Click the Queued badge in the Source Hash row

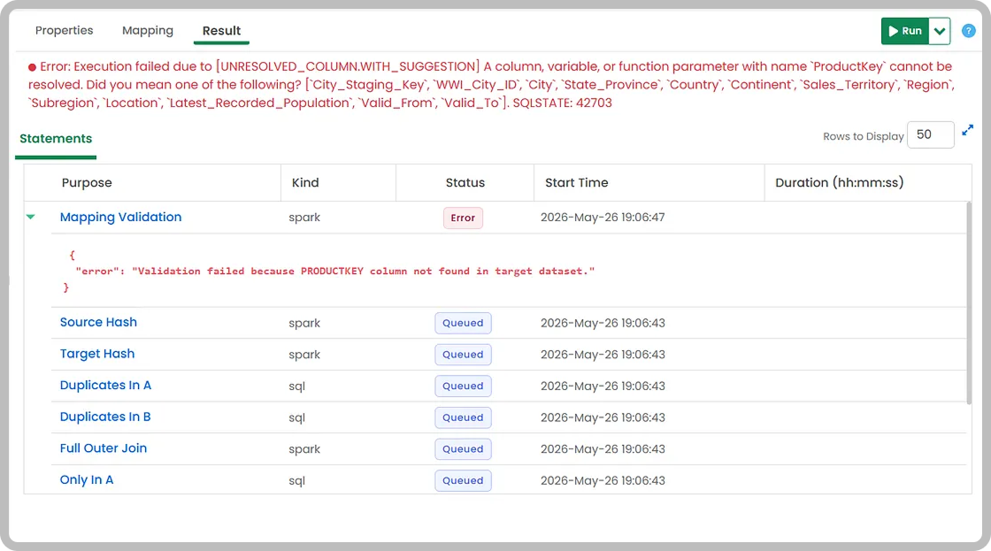pyautogui.click(x=463, y=323)
